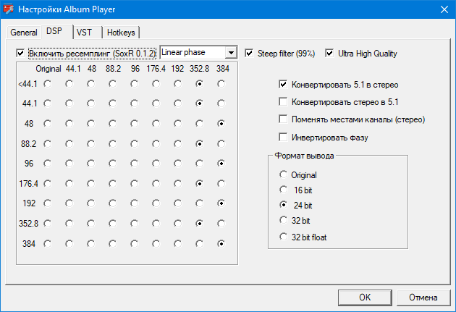Set <44.1 row to 384
456x312 pixels.
[221, 84]
